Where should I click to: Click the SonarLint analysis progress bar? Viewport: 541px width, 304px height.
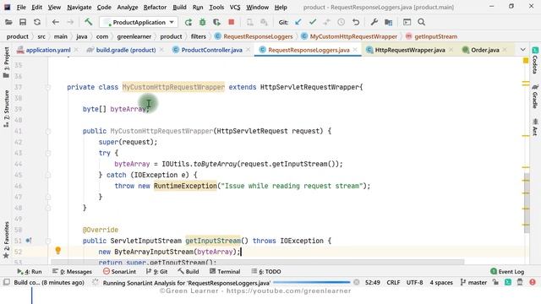pos(312,282)
